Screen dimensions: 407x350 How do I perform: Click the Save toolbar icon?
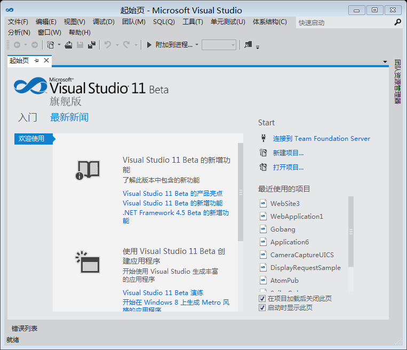(80, 45)
